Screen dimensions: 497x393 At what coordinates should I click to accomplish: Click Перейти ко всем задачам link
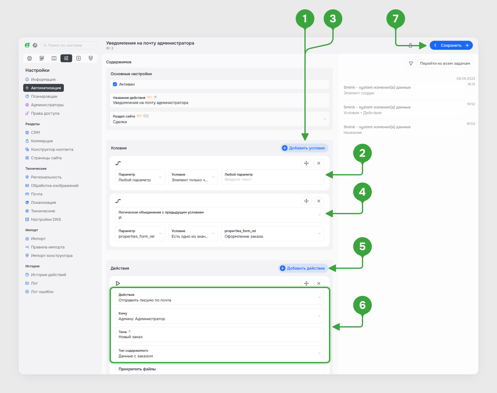pos(445,63)
